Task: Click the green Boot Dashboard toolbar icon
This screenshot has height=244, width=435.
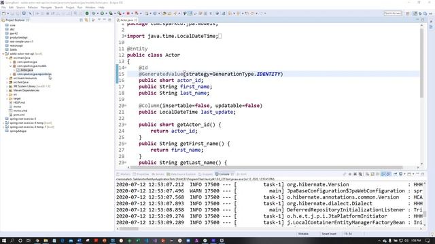Action: coord(87,14)
